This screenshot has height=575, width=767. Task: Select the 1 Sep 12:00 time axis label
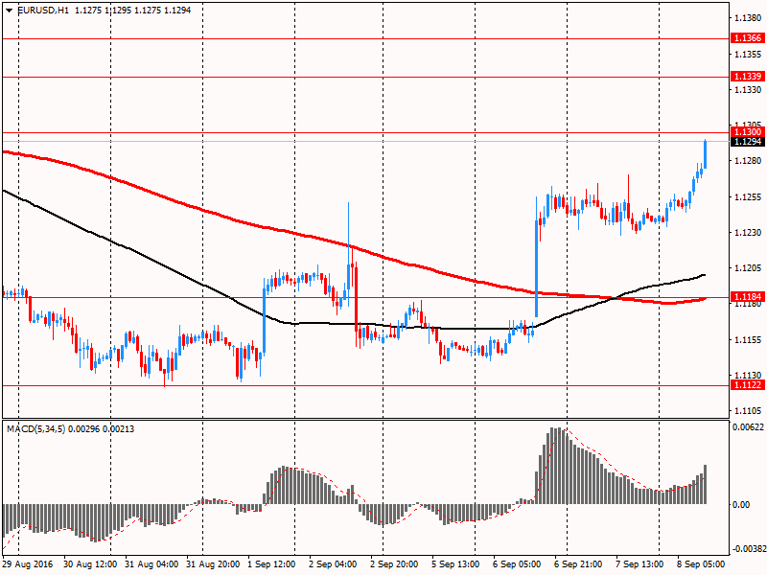pos(271,564)
